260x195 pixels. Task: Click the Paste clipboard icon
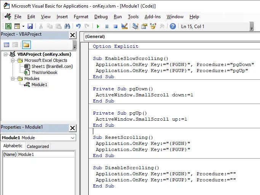tap(58, 26)
